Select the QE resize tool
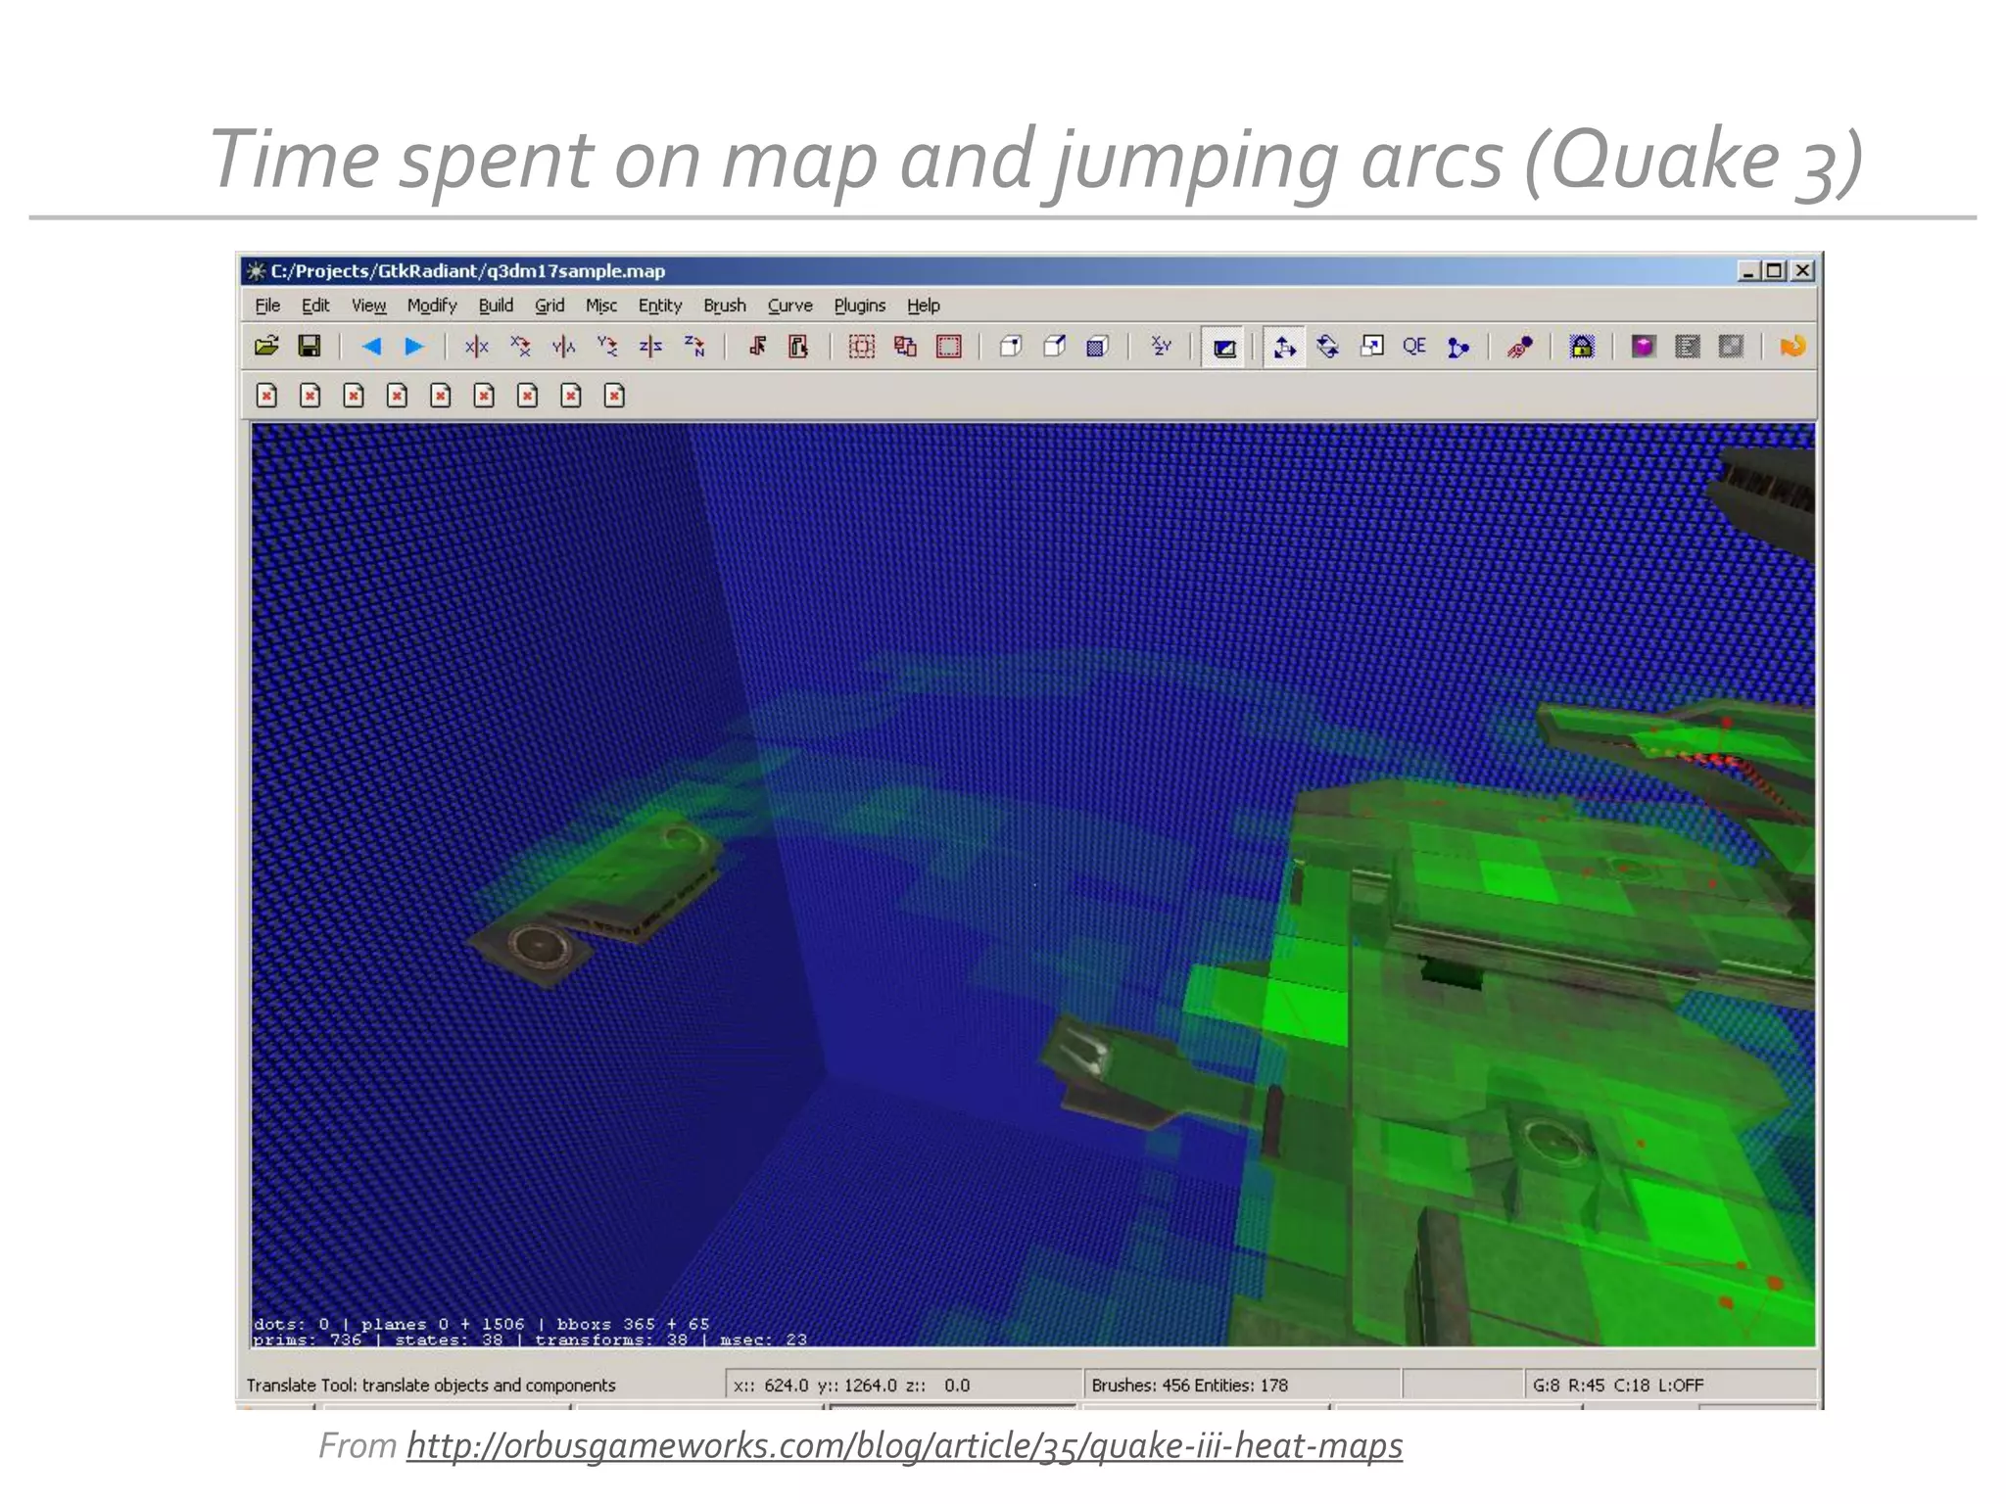This screenshot has width=2006, height=1504. [x=1414, y=347]
